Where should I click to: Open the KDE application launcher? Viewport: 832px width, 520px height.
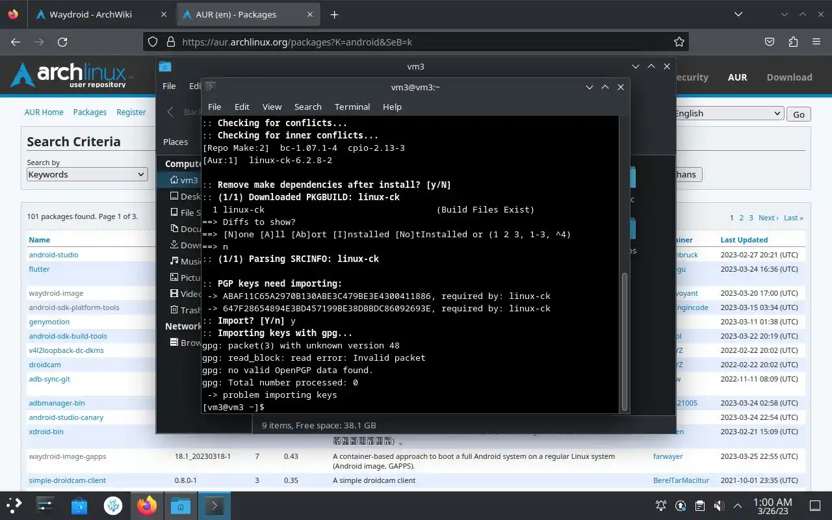14,504
